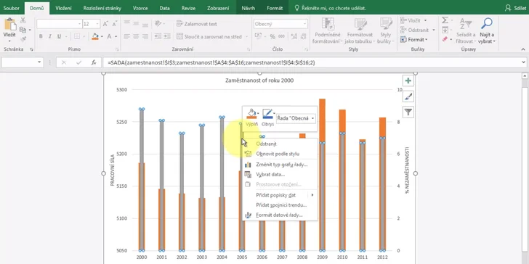Open Přidat popisky dat submenu

pyautogui.click(x=280, y=195)
